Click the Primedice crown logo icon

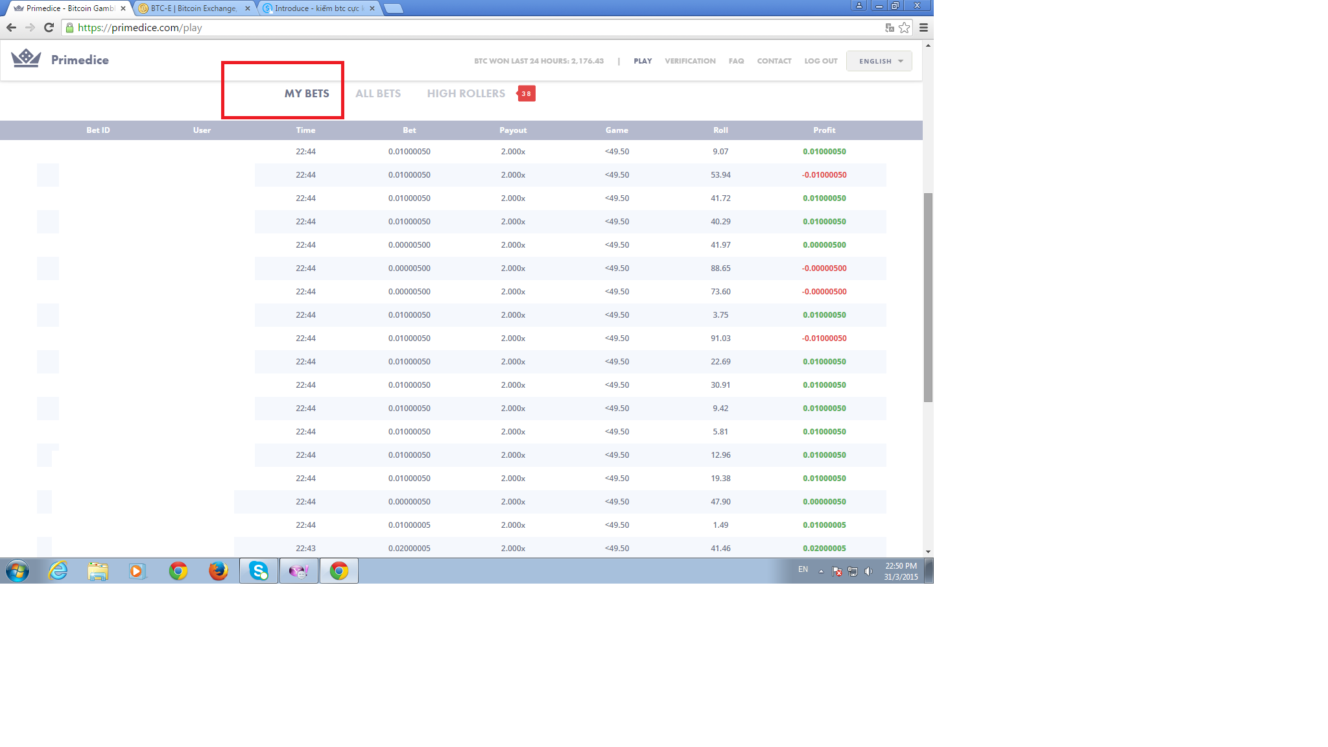[26, 58]
